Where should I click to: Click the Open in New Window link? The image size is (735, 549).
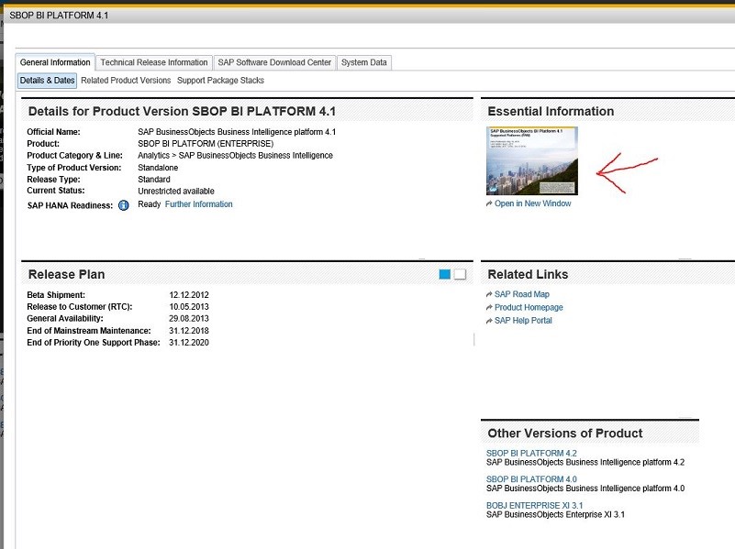tap(532, 203)
